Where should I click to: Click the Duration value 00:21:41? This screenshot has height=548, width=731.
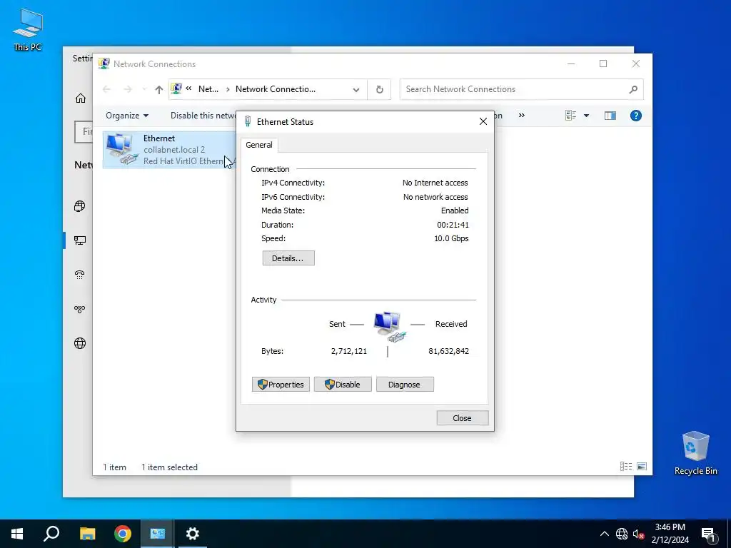(453, 225)
